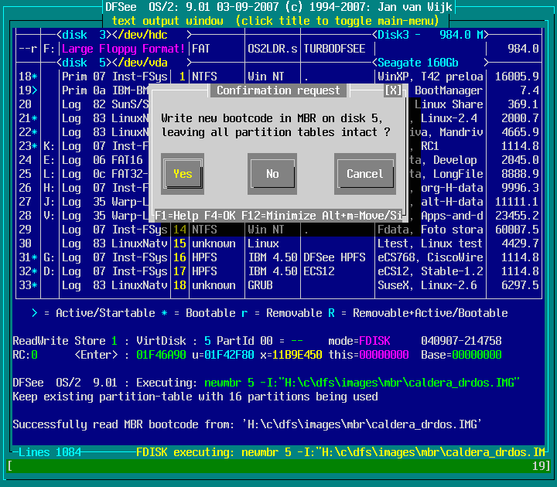Click the Lines 1084 status indicator

pyautogui.click(x=50, y=452)
